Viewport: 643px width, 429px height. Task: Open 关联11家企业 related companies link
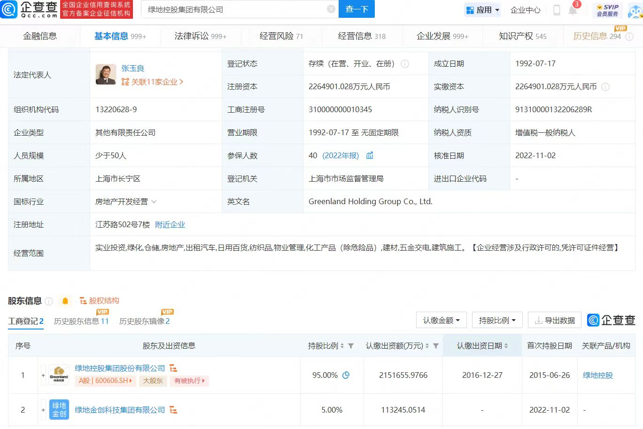(152, 82)
